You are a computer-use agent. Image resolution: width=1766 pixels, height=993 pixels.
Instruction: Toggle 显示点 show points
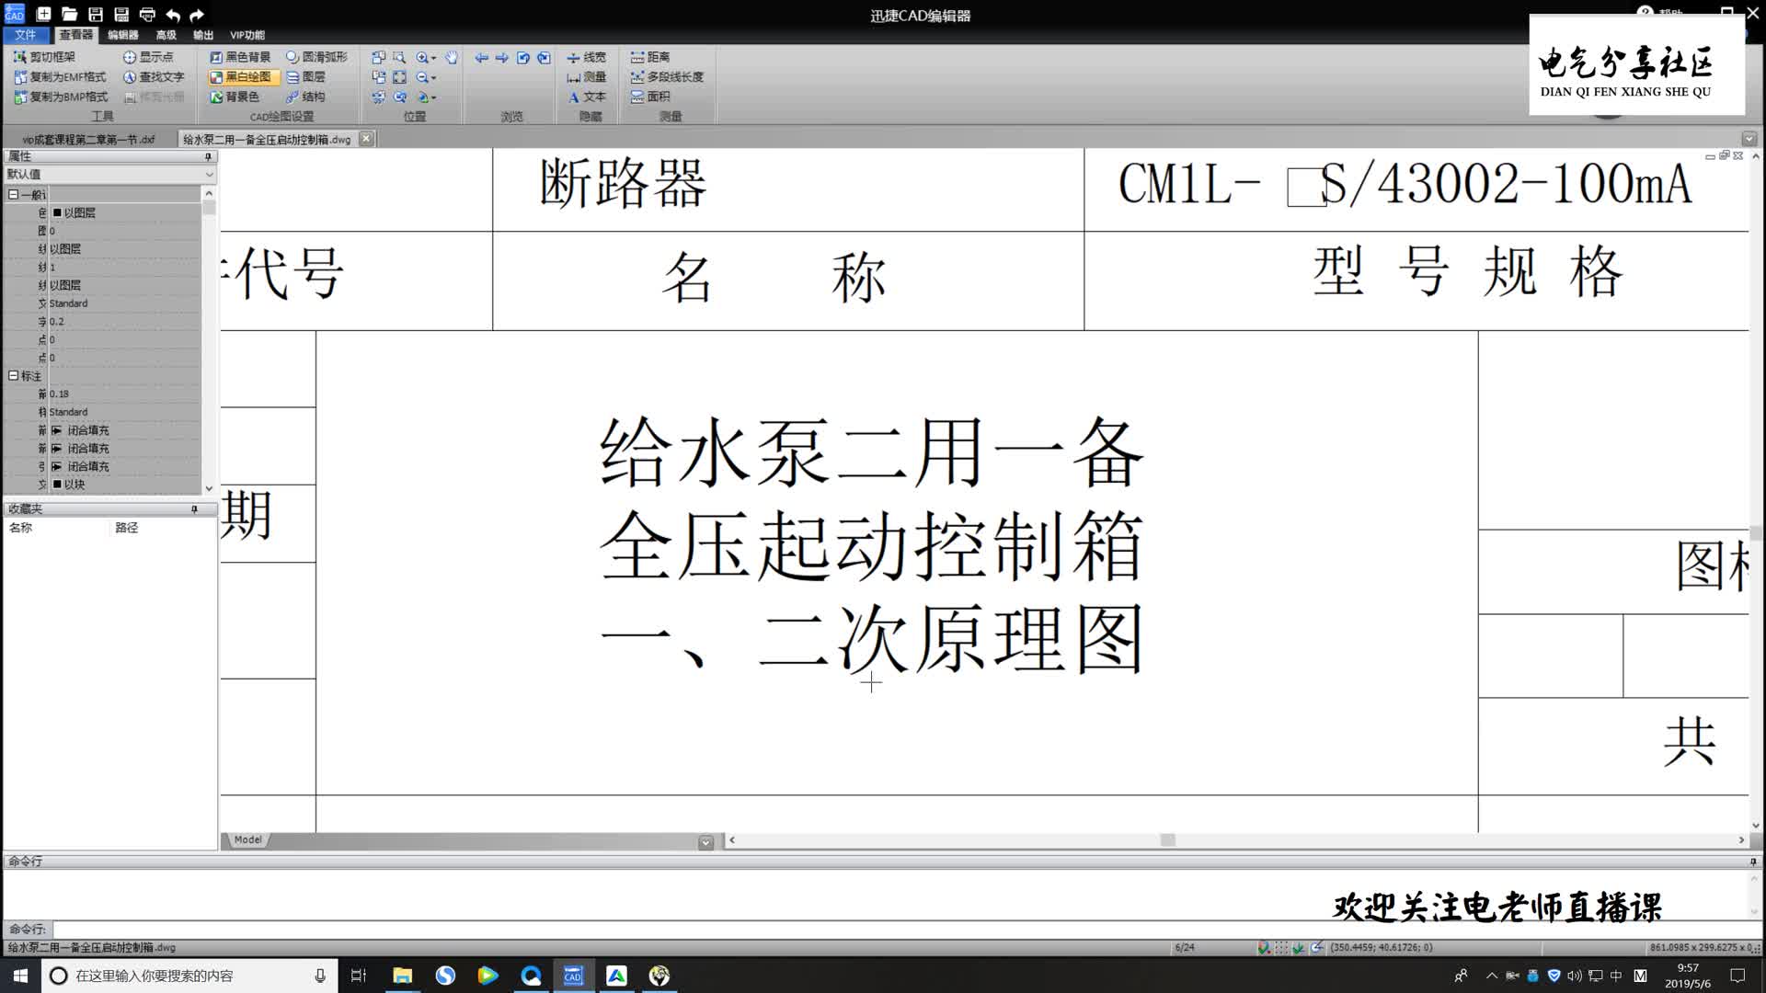point(148,57)
